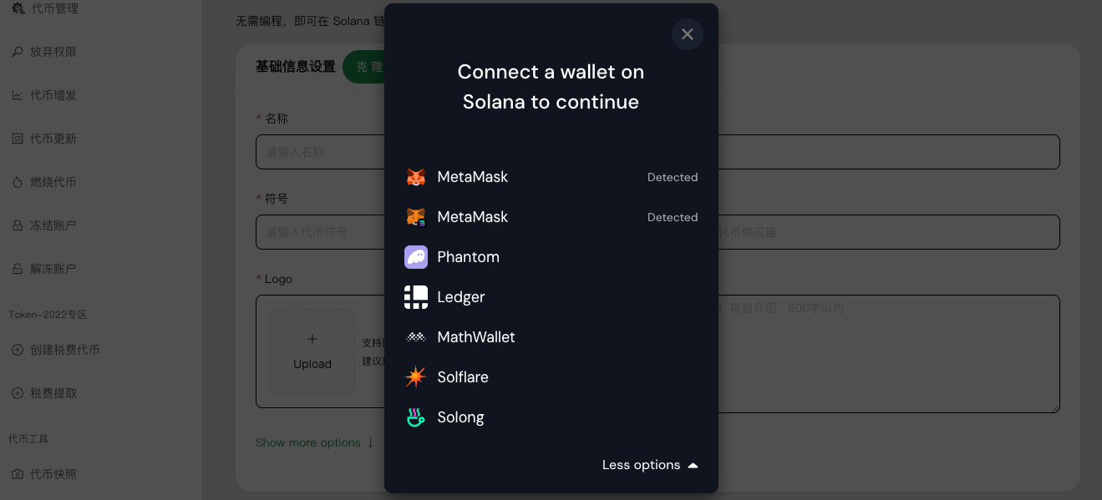Click the Solong cup icon
This screenshot has width=1102, height=500.
[x=416, y=417]
